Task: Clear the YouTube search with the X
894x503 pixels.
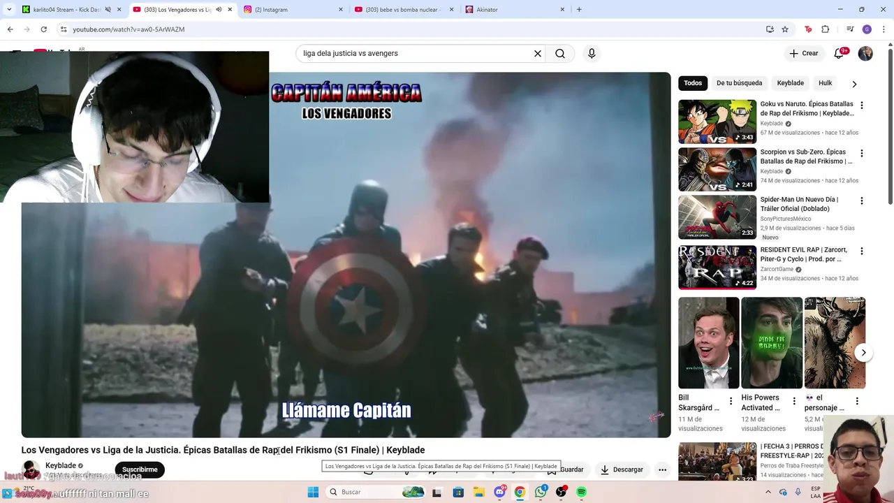Action: tap(538, 53)
